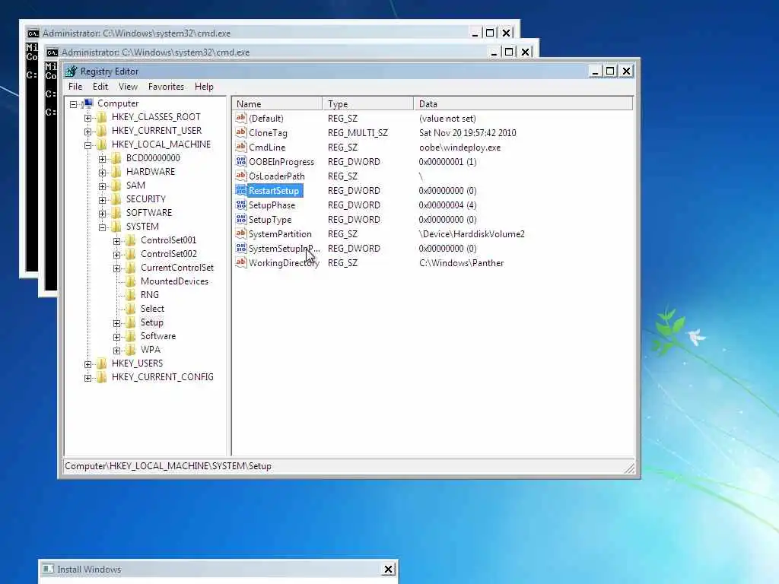
Task: Click the MountedDevices folder icon
Action: [131, 281]
